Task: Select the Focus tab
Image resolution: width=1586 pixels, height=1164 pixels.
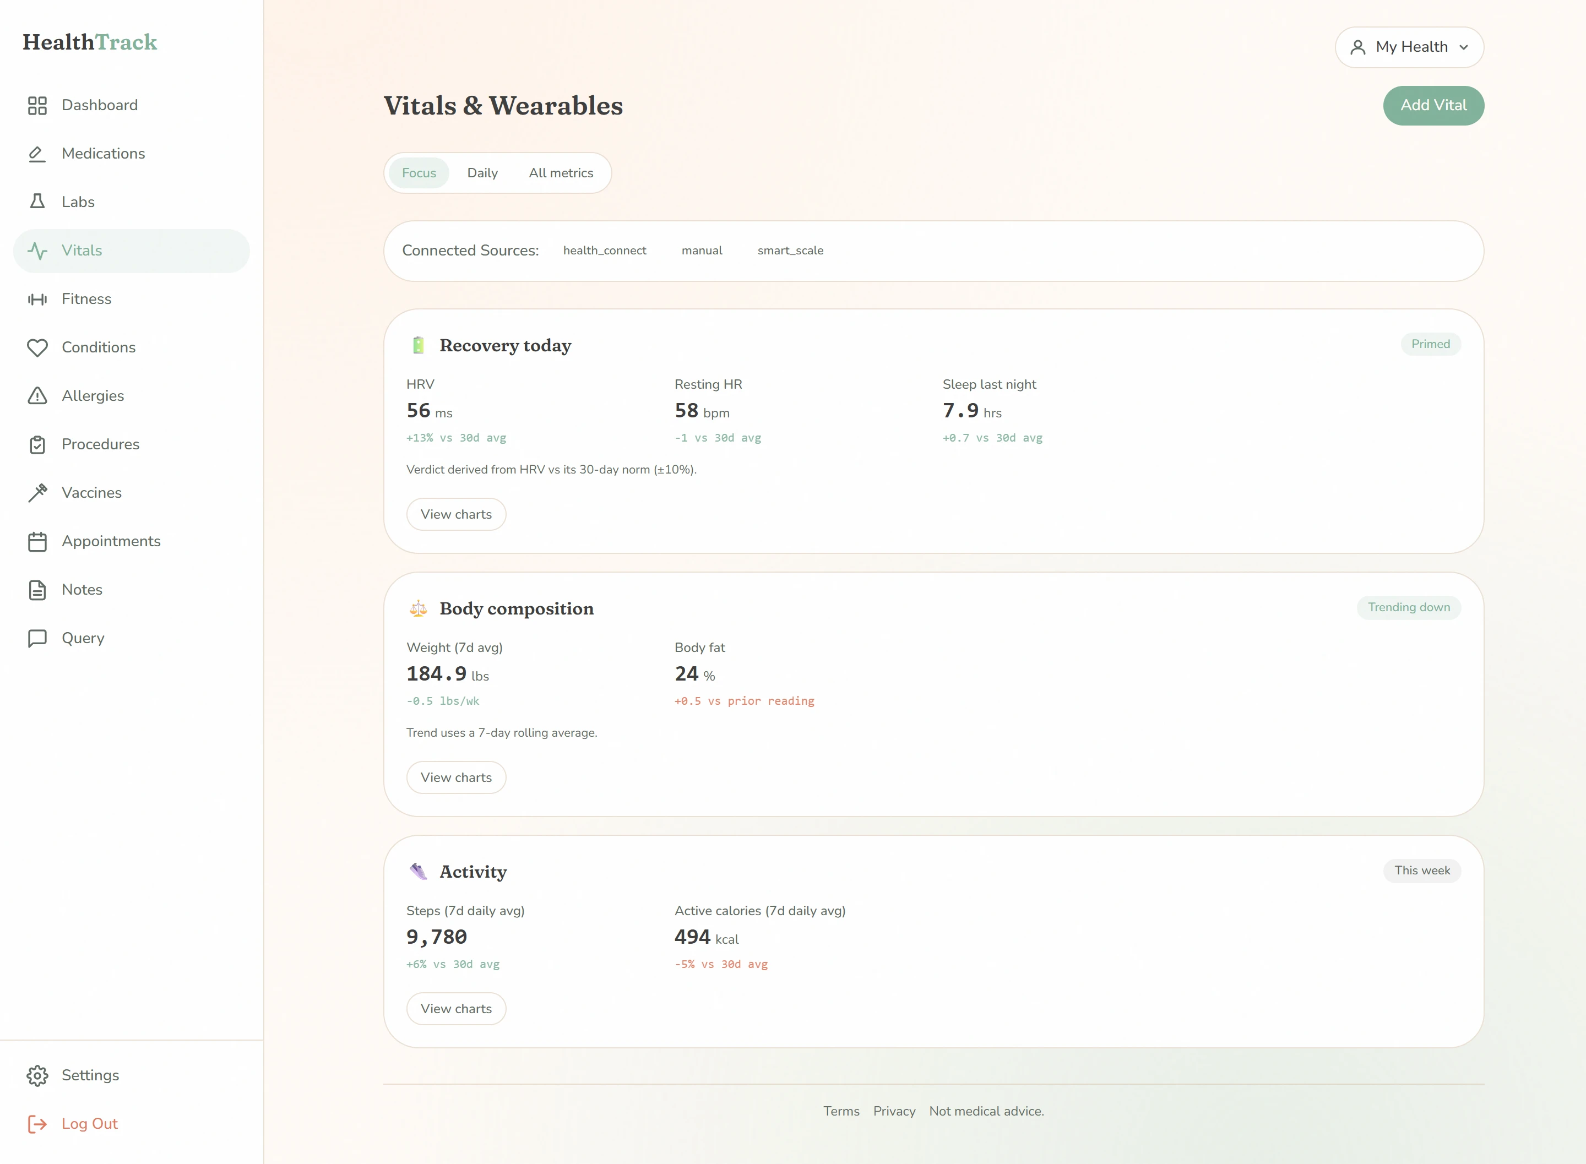Action: click(419, 173)
